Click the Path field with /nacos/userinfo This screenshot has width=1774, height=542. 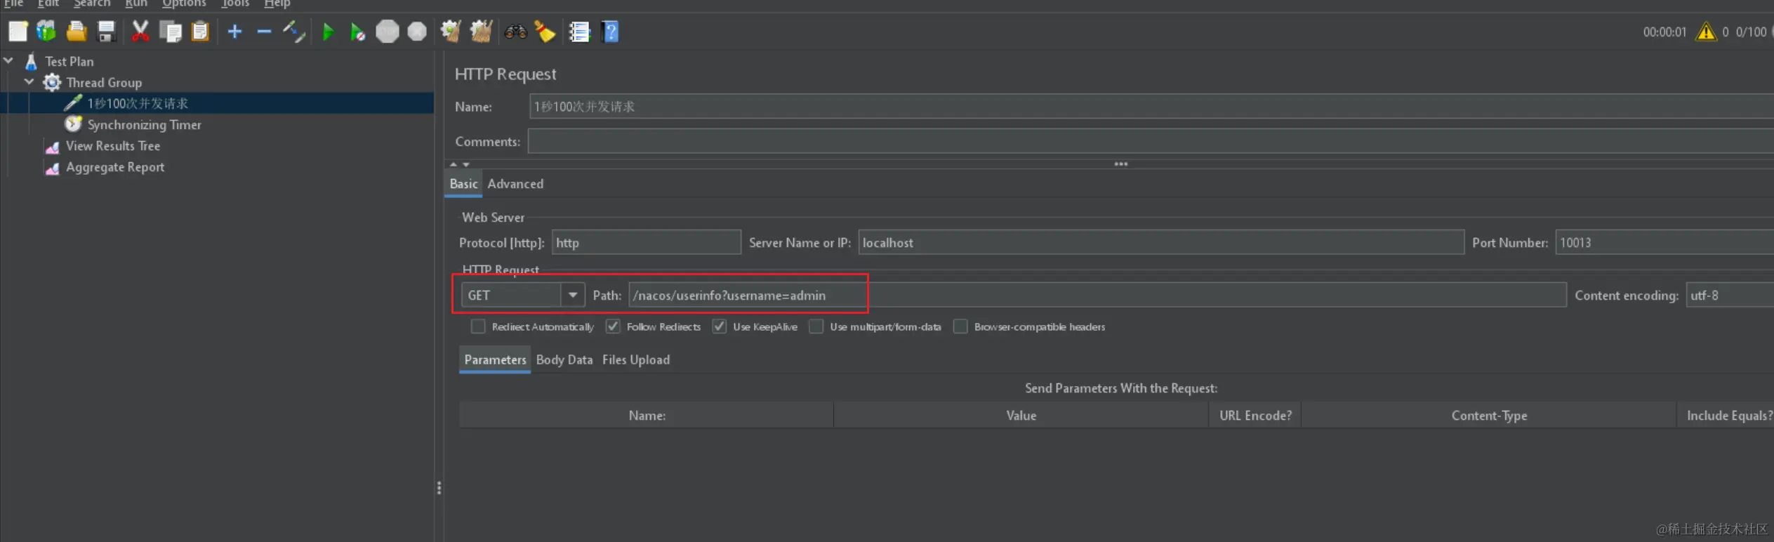click(x=1097, y=295)
